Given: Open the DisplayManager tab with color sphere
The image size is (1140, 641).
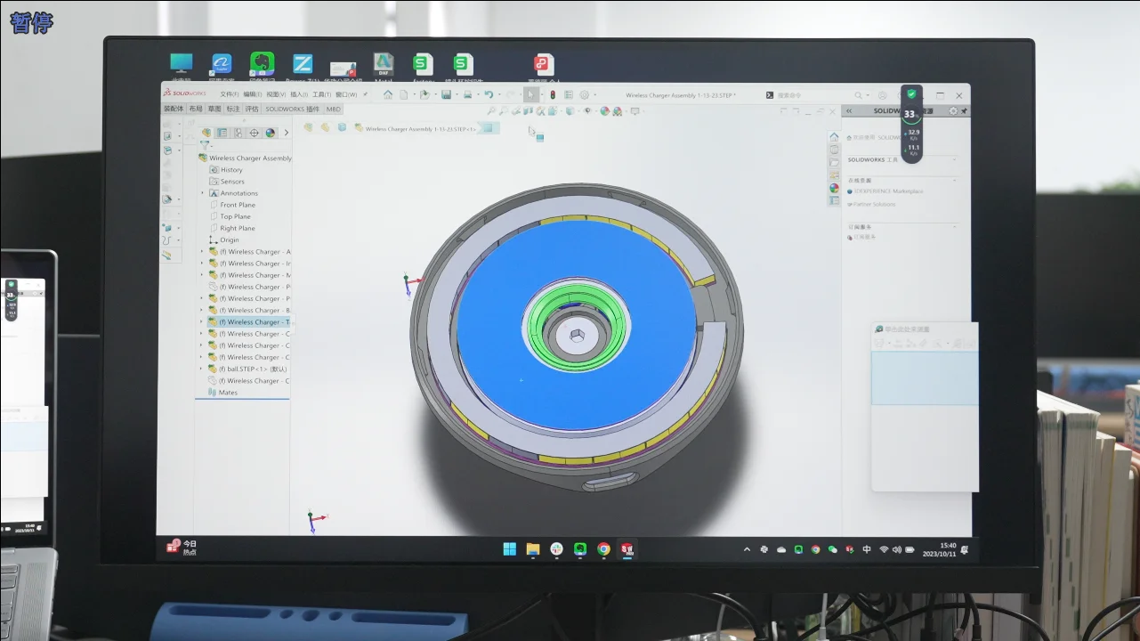Looking at the screenshot, I should (x=270, y=133).
